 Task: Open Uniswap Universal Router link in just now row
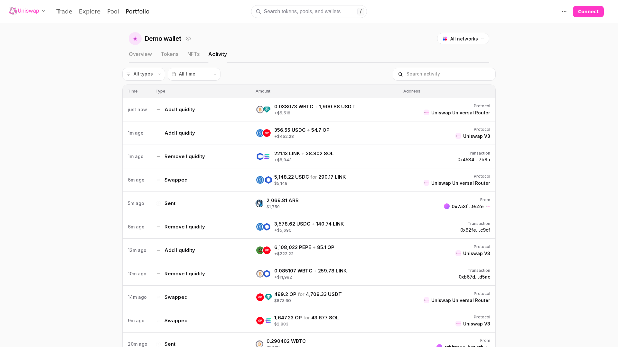[461, 113]
